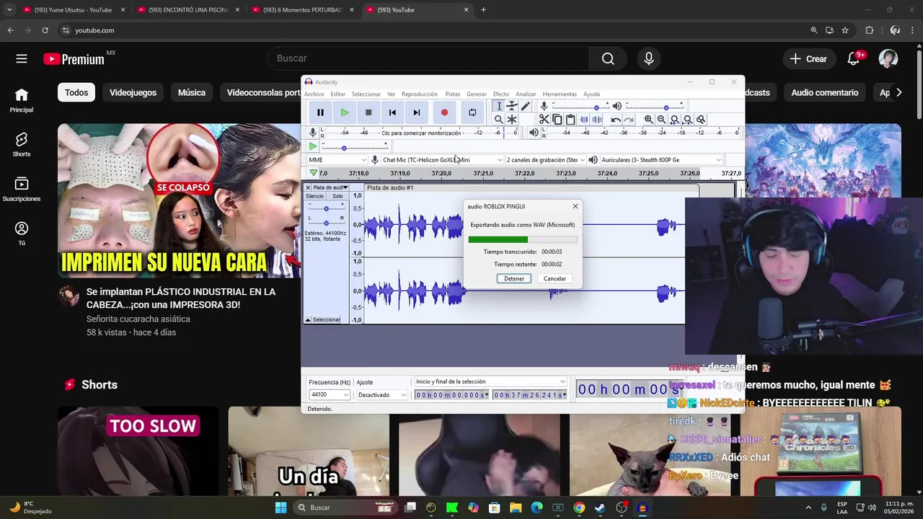
Task: Click Fit selection to width icon
Action: coord(674,120)
